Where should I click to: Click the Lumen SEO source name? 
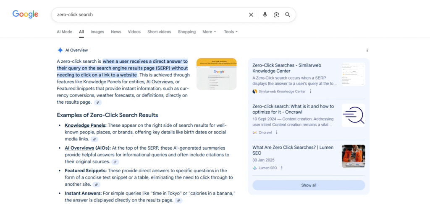[268, 168]
